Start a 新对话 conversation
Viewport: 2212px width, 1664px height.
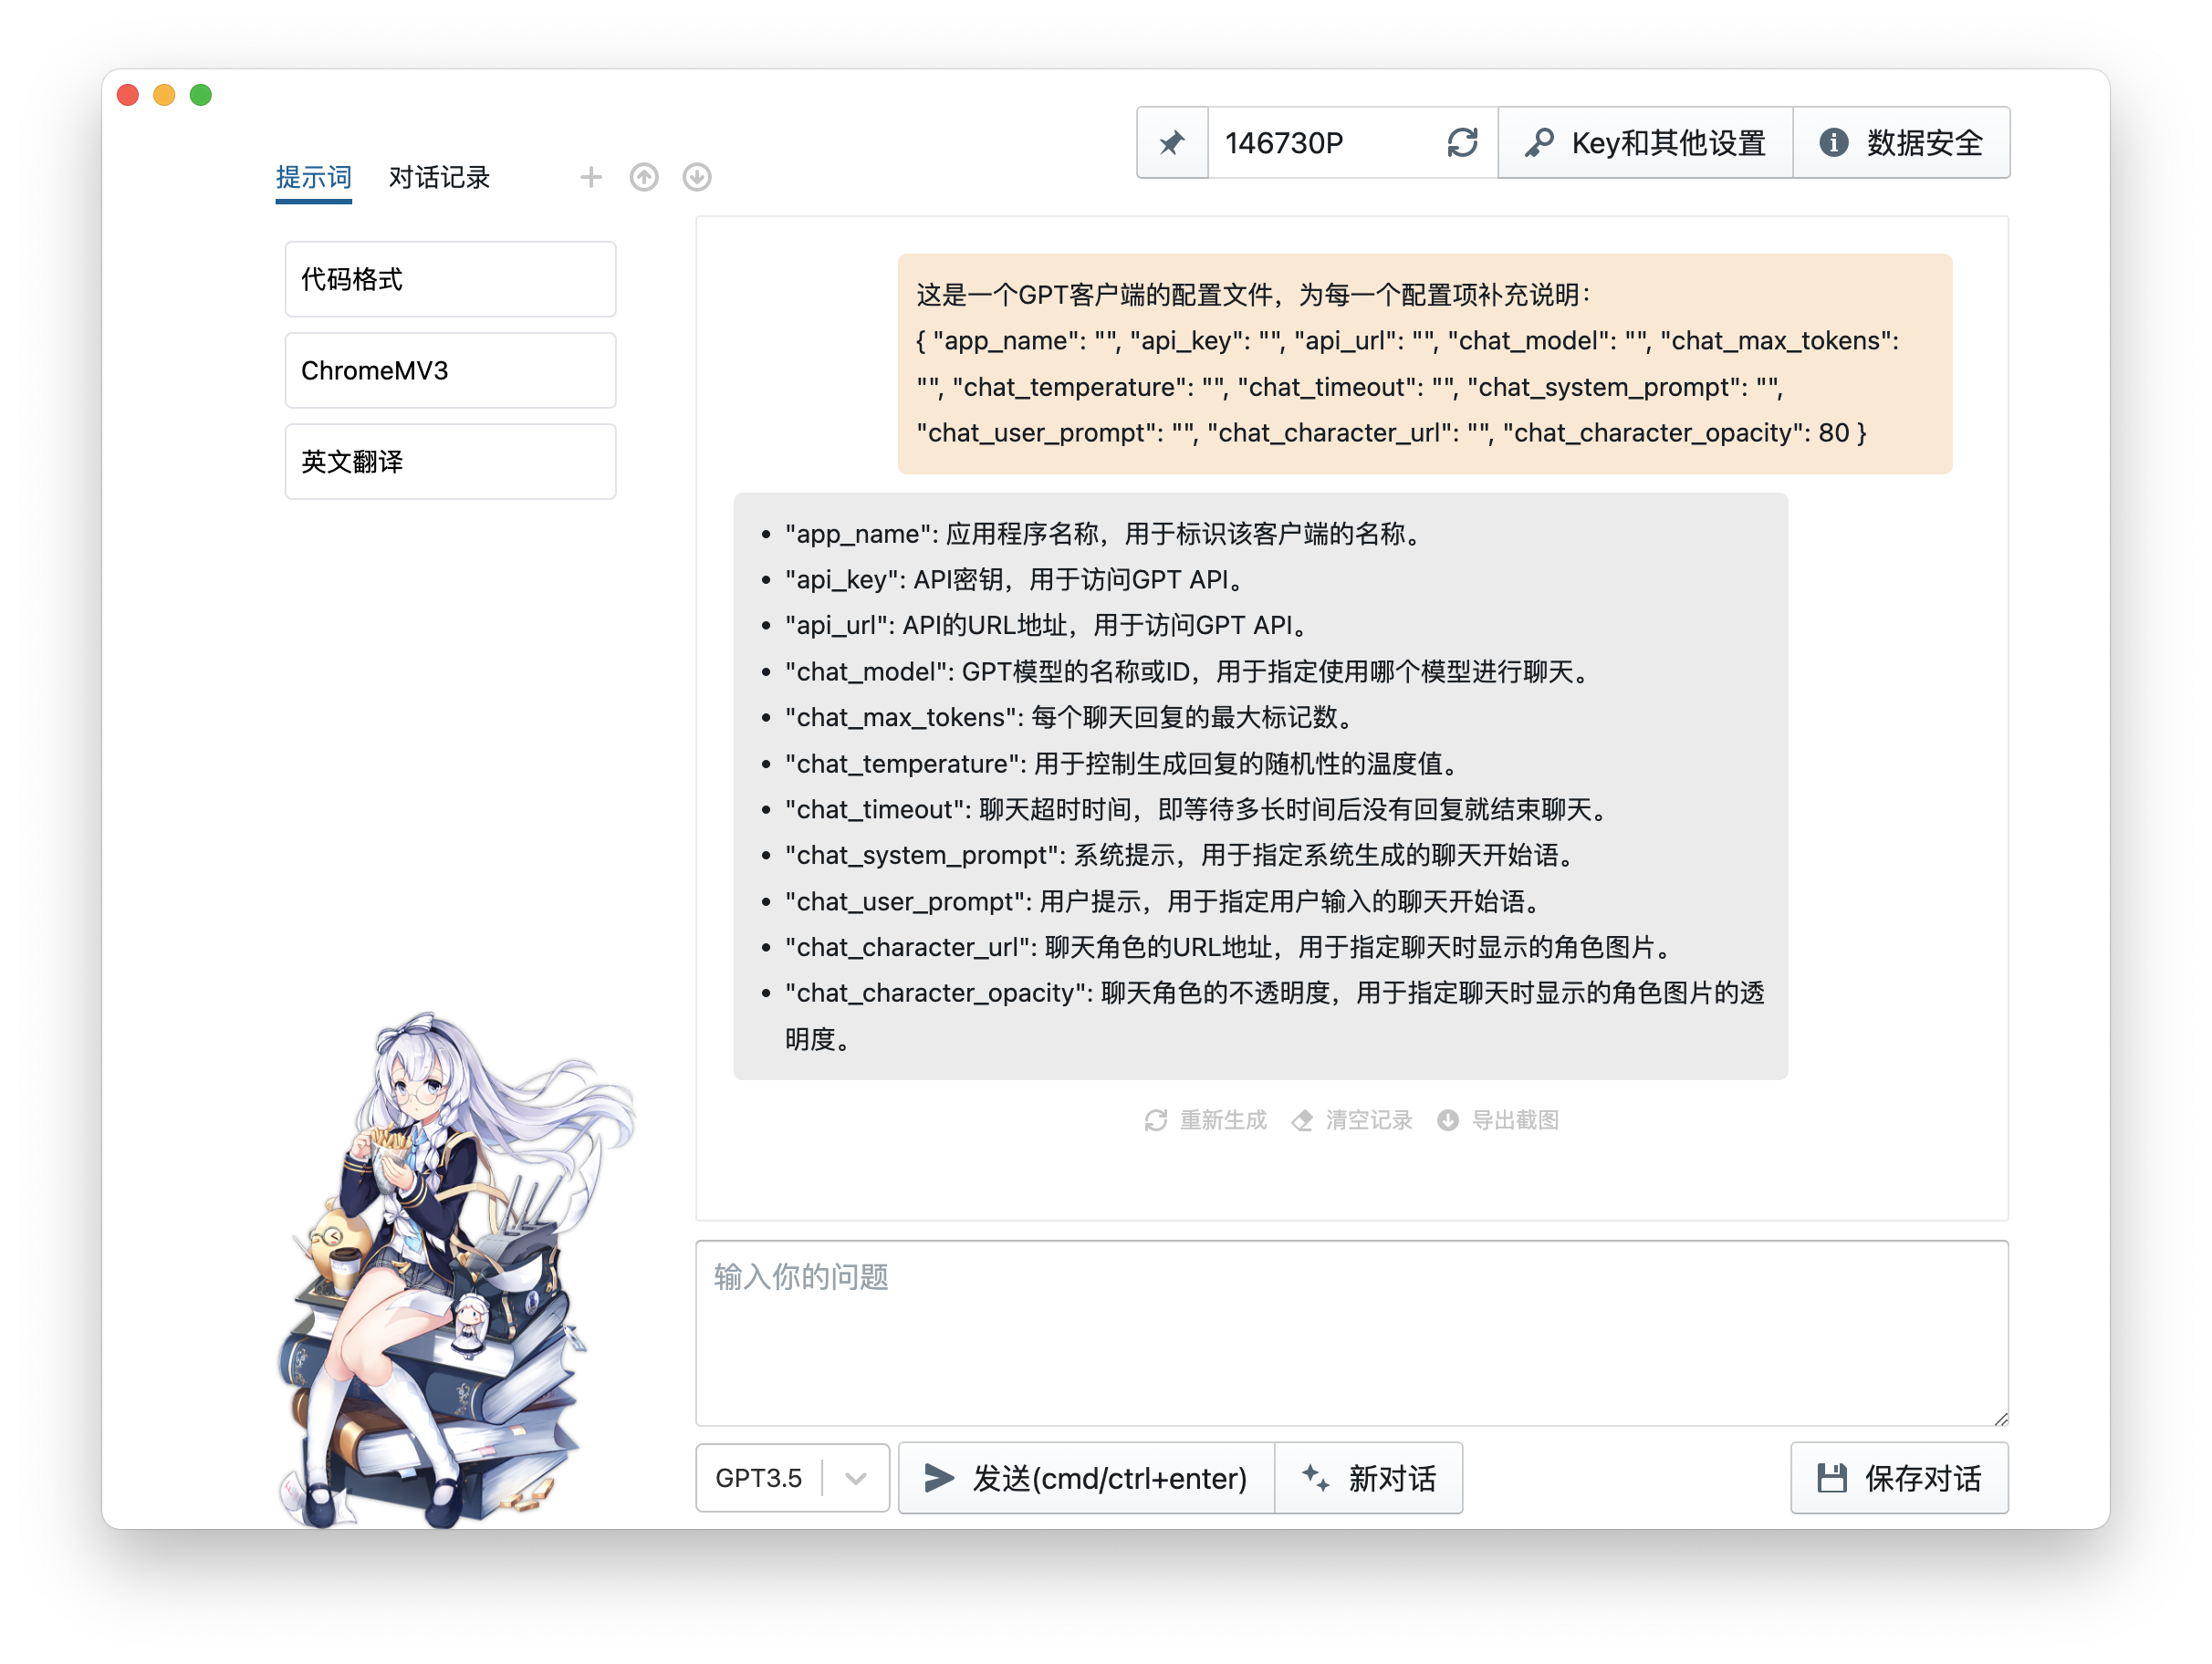point(1369,1478)
